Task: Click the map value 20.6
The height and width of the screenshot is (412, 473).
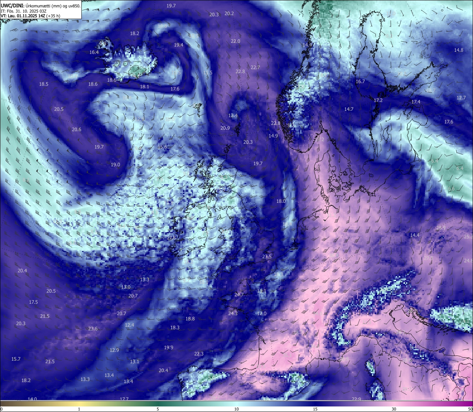Action: (x=76, y=129)
